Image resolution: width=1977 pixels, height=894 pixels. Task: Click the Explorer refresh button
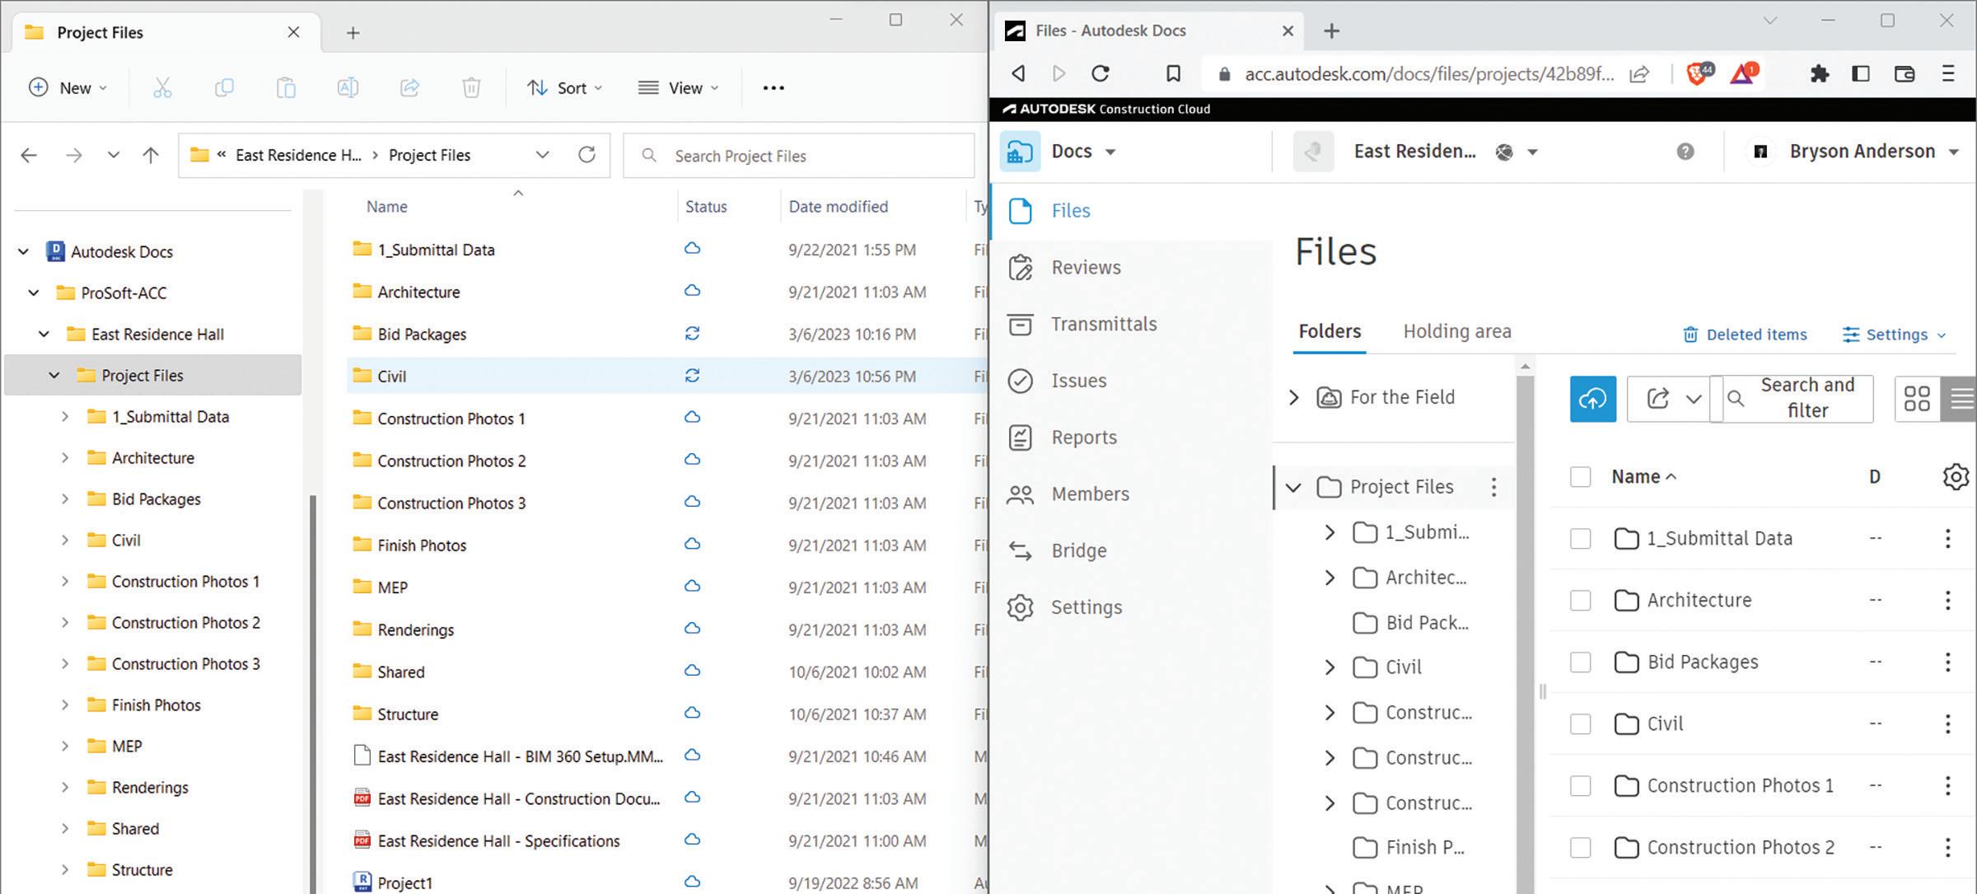[587, 155]
